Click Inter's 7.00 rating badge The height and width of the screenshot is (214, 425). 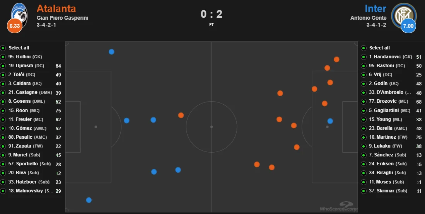tap(408, 26)
